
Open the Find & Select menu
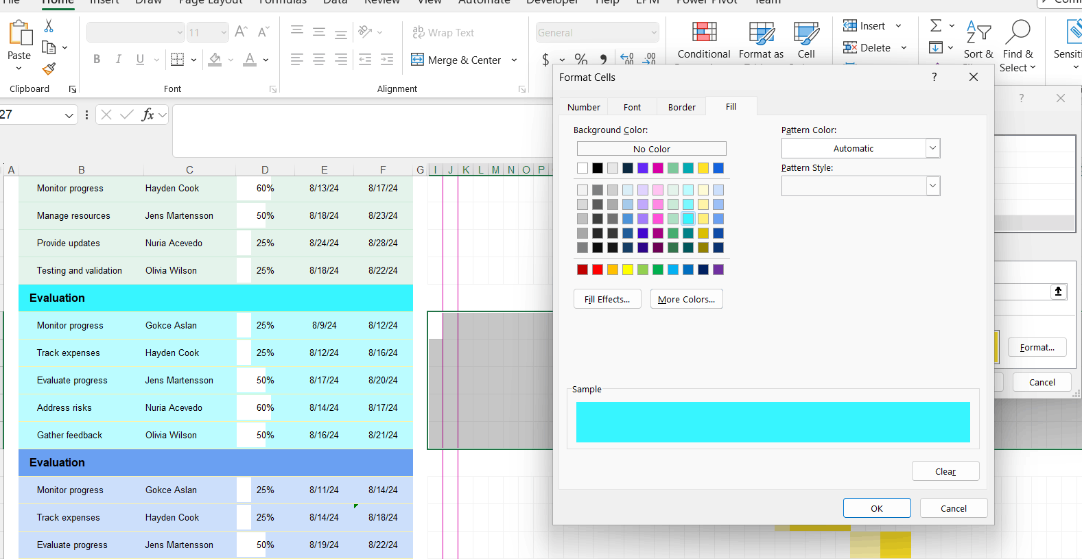[1018, 45]
